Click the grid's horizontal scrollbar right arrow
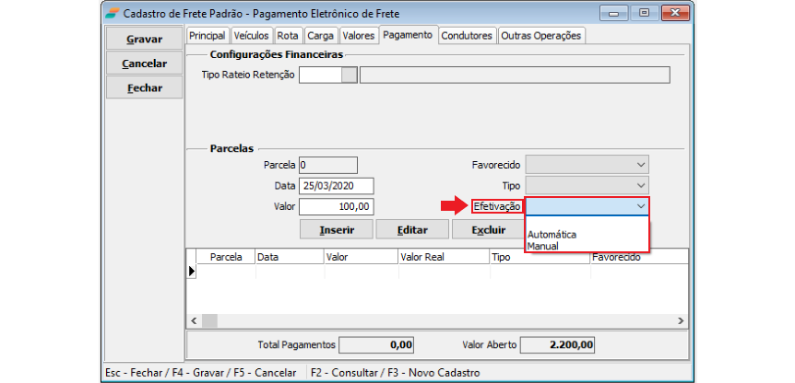 [682, 319]
